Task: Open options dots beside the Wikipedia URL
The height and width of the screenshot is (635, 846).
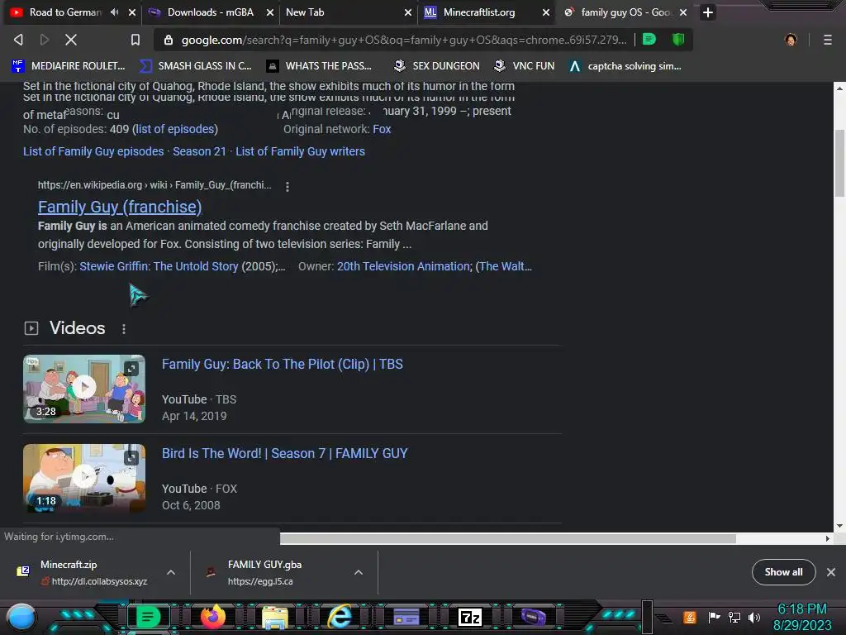Action: 287,186
